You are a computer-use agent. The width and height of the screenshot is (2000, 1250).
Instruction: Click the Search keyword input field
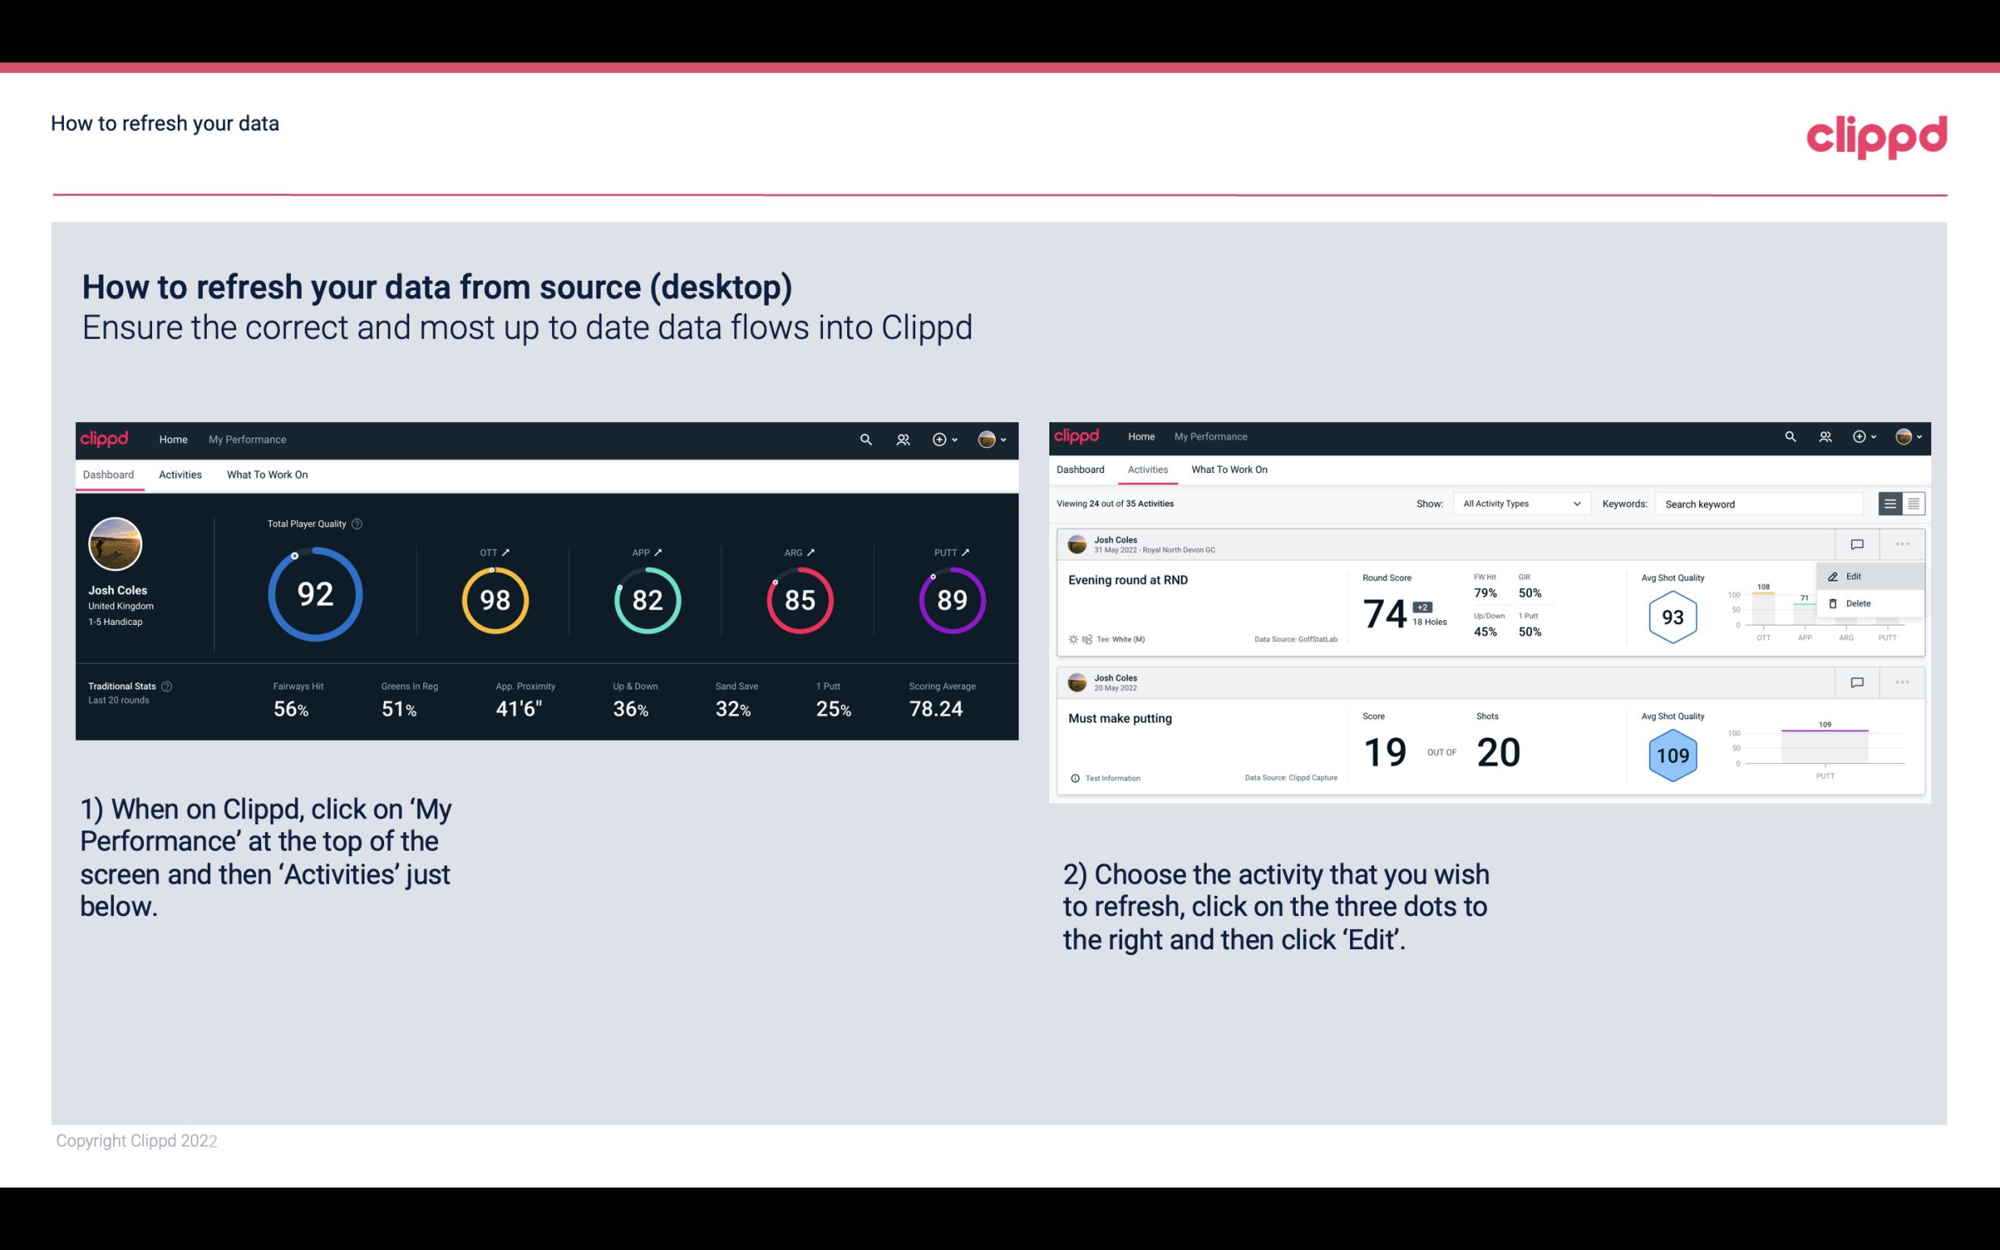1762,503
